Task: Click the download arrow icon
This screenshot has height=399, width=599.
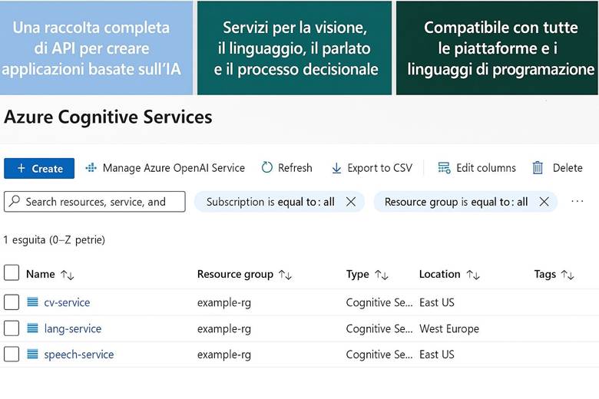Action: click(x=336, y=168)
